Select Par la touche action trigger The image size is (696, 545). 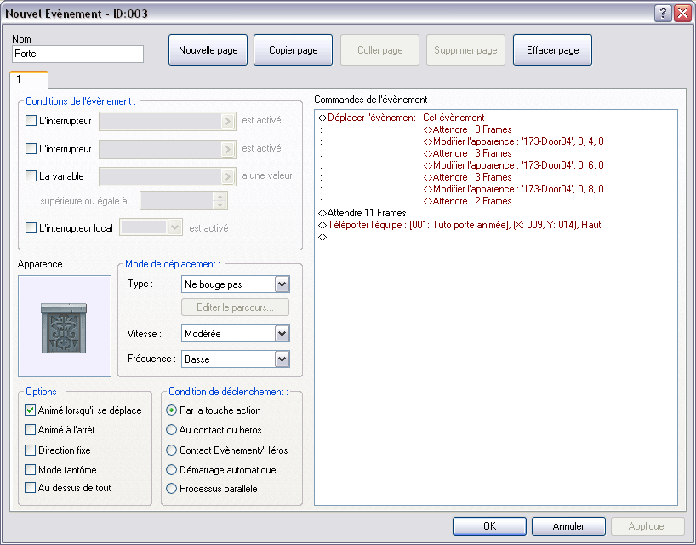click(x=171, y=410)
